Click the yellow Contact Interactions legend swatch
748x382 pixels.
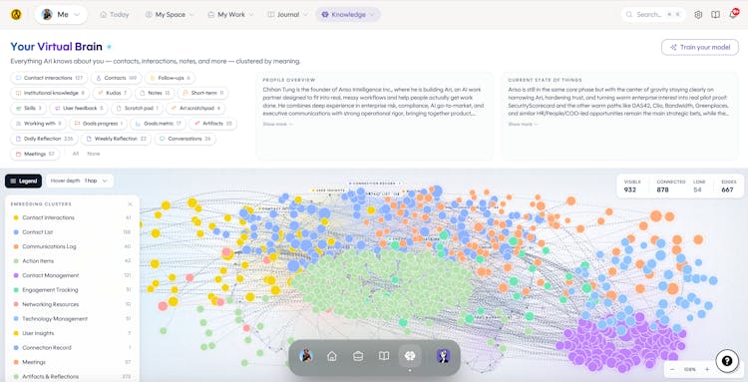click(x=16, y=217)
